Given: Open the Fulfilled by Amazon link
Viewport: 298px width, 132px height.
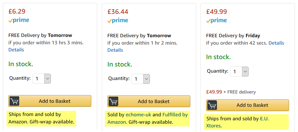Looking at the screenshot, I should point(148,118).
